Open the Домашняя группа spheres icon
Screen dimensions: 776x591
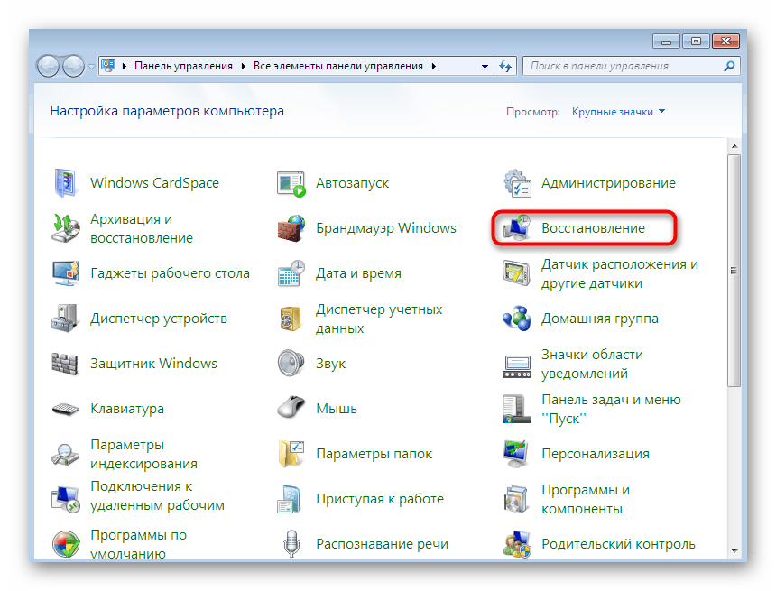(x=517, y=319)
